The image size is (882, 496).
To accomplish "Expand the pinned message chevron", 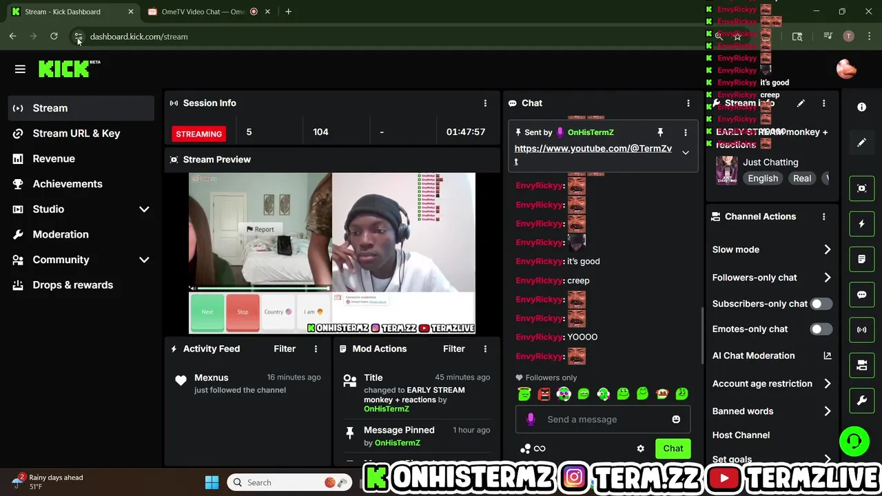I will coord(685,152).
